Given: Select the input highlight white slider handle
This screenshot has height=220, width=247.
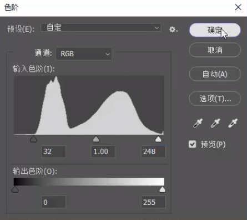Looking at the screenshot, I should tap(158, 139).
